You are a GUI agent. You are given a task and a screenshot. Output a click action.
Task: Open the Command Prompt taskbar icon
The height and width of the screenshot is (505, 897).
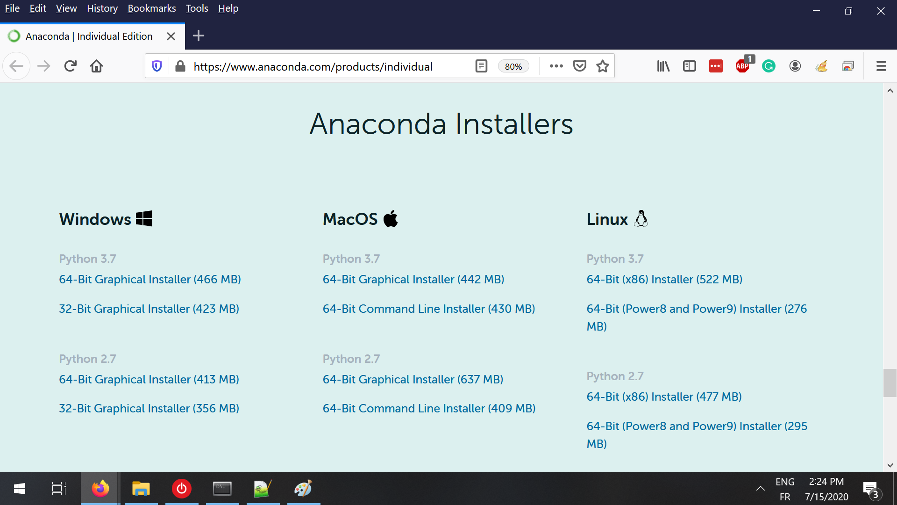222,489
